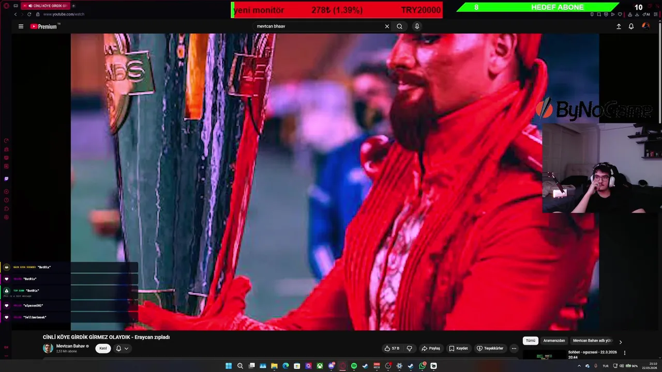Show hidden system tray icons chevron

click(x=579, y=366)
